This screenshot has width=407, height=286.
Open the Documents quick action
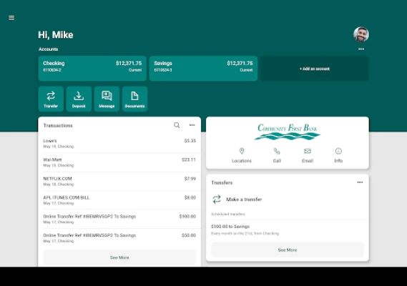click(x=134, y=99)
